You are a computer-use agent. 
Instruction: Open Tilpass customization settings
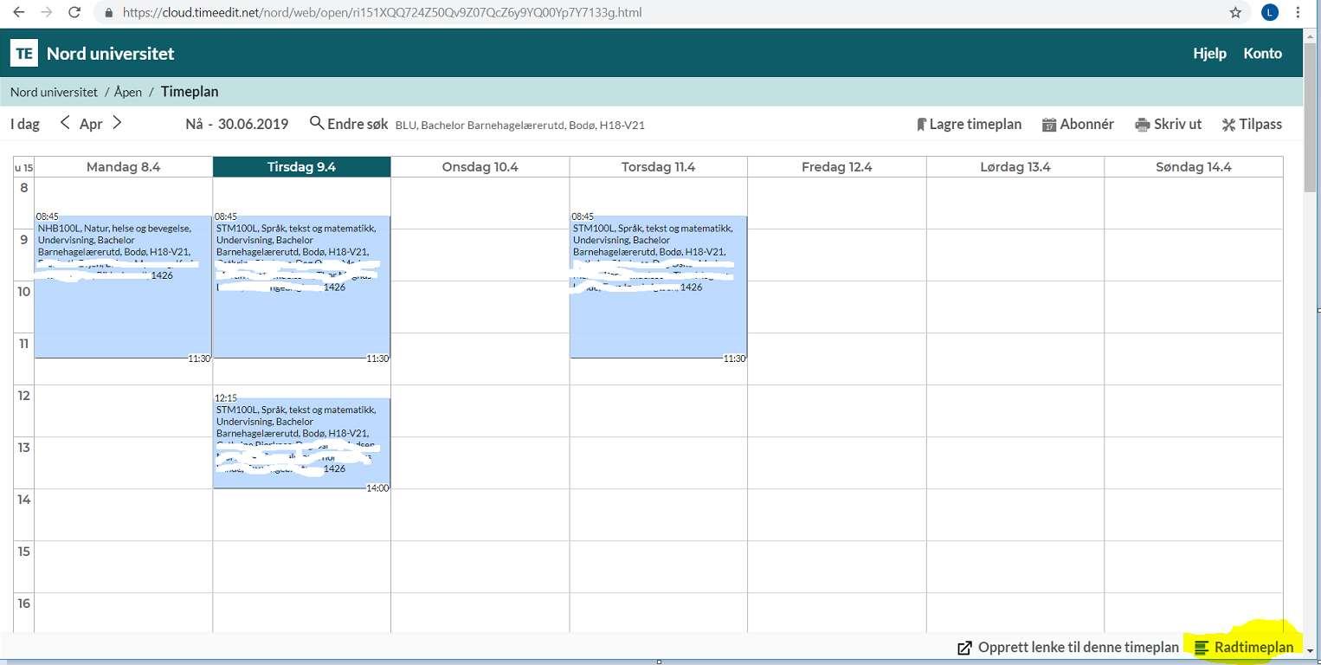[1252, 124]
